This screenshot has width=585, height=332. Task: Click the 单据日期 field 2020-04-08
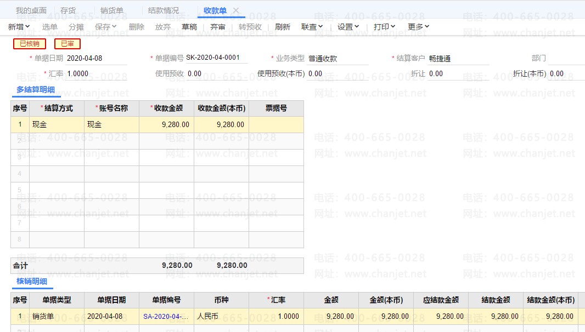click(96, 59)
